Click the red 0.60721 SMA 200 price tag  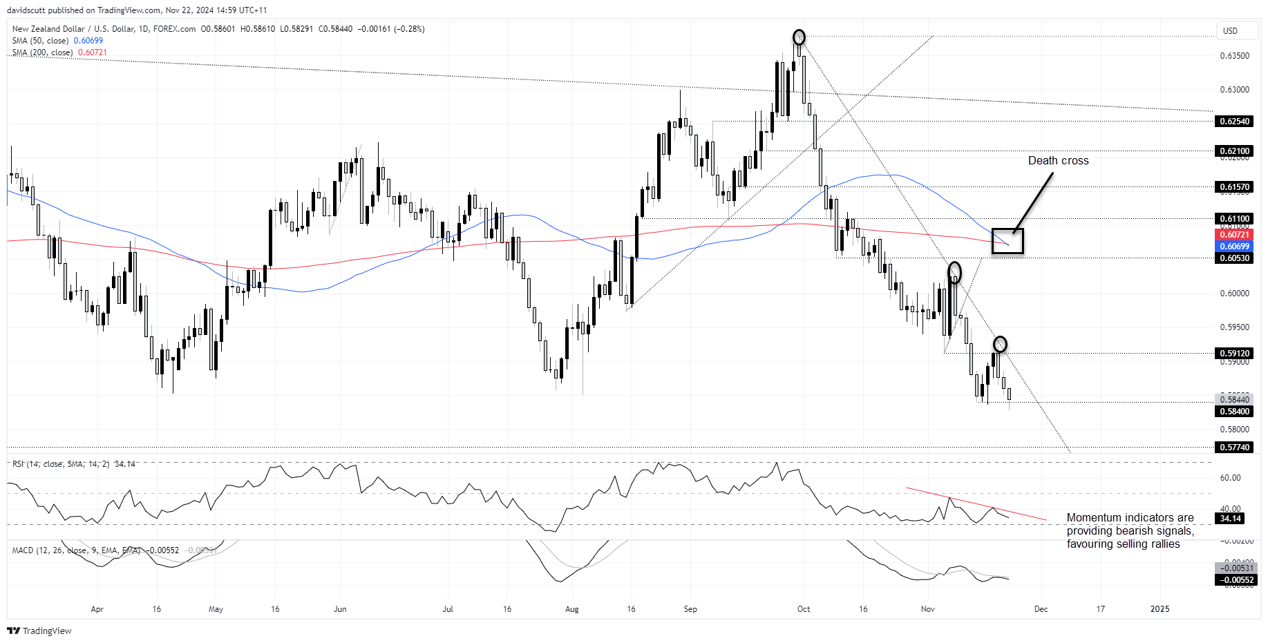[x=1233, y=236]
